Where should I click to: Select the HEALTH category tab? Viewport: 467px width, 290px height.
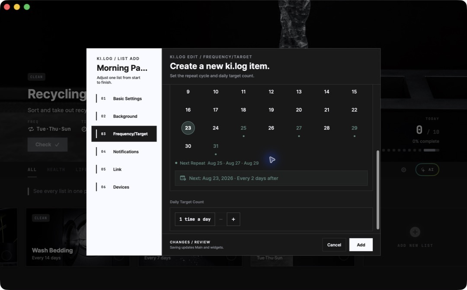point(56,170)
